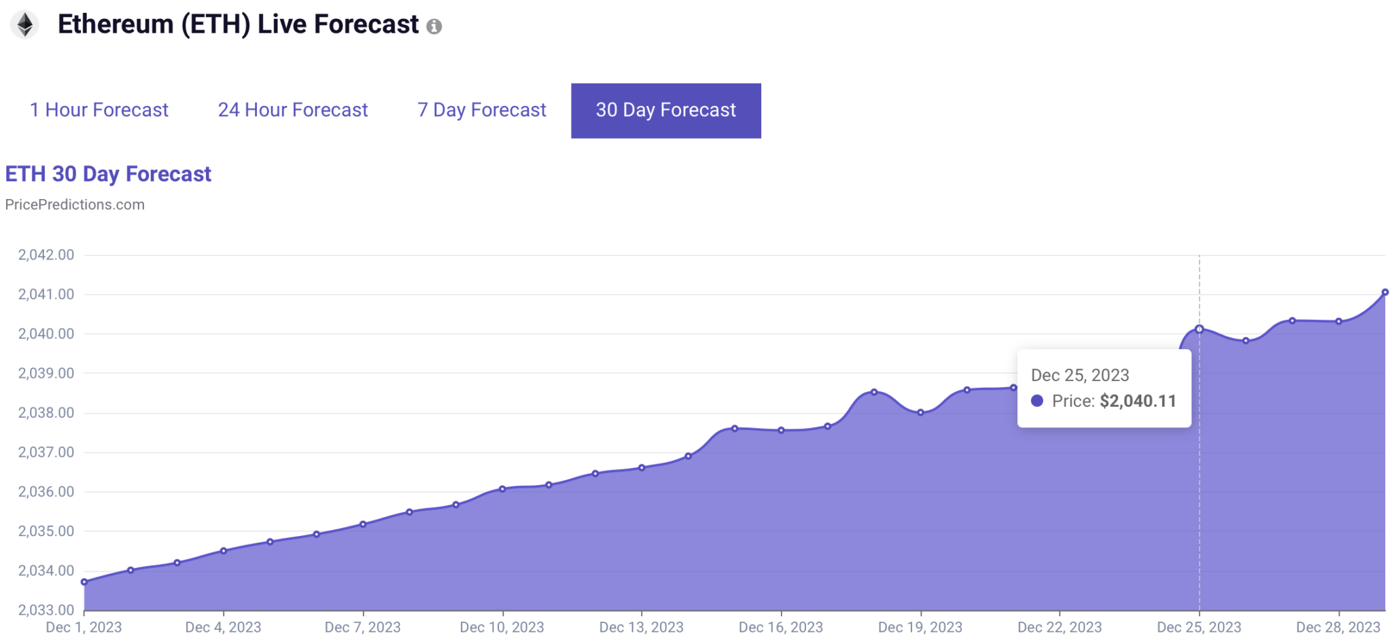The height and width of the screenshot is (642, 1392).
Task: Select the 7 Day Forecast tab
Action: (x=481, y=109)
